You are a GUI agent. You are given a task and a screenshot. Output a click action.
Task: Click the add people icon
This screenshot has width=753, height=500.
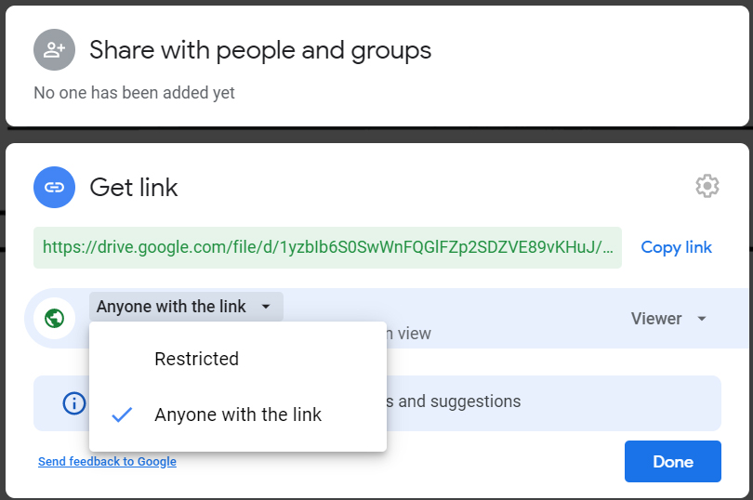click(x=54, y=50)
